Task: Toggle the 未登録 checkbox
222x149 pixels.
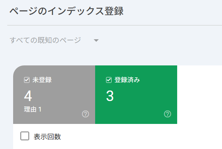Action: coord(27,80)
